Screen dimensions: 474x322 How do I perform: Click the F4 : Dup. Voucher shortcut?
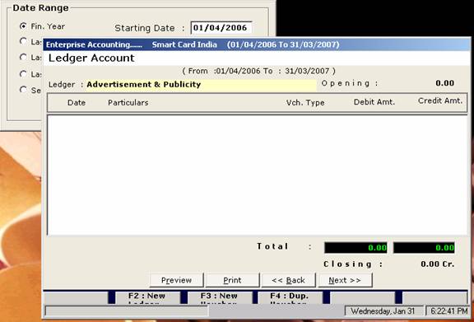pyautogui.click(x=290, y=298)
